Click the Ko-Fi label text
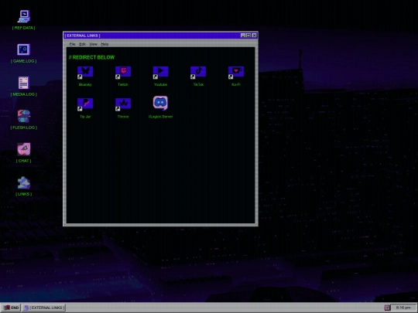The height and width of the screenshot is (313, 418). (x=236, y=85)
